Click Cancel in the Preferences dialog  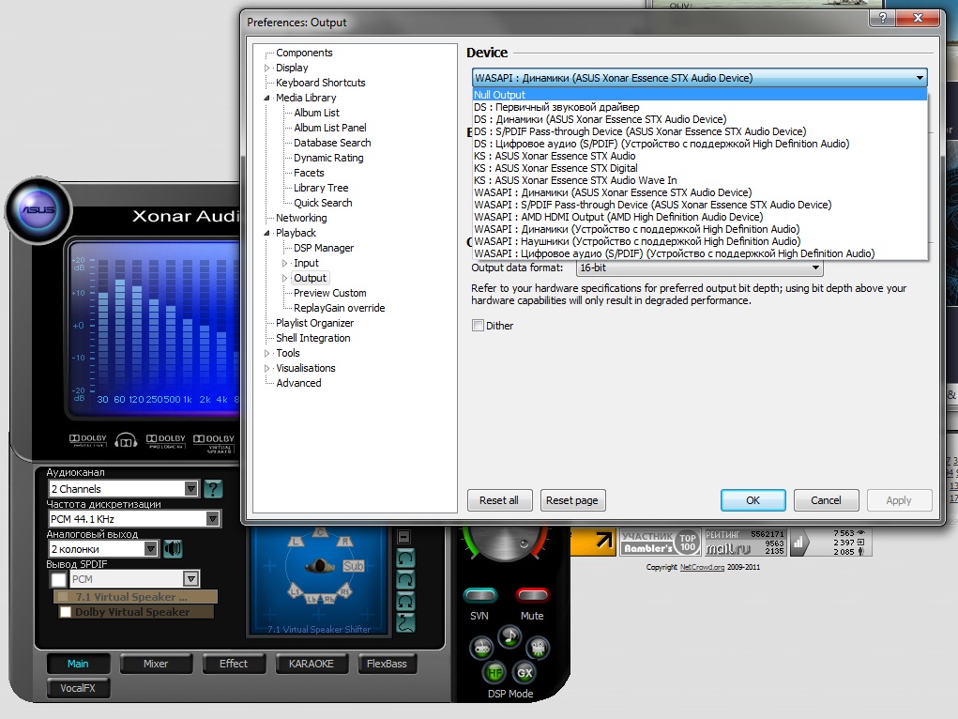click(826, 500)
